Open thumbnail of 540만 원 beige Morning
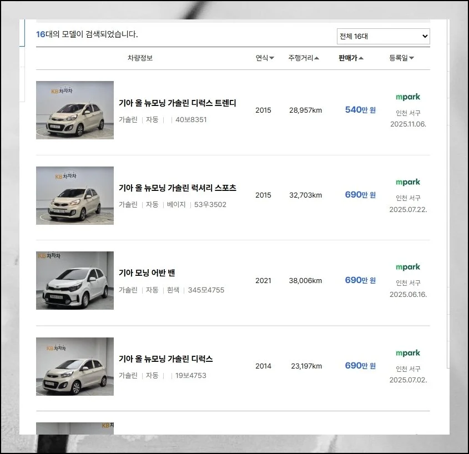Viewport: 469px width, 454px height. (75, 110)
